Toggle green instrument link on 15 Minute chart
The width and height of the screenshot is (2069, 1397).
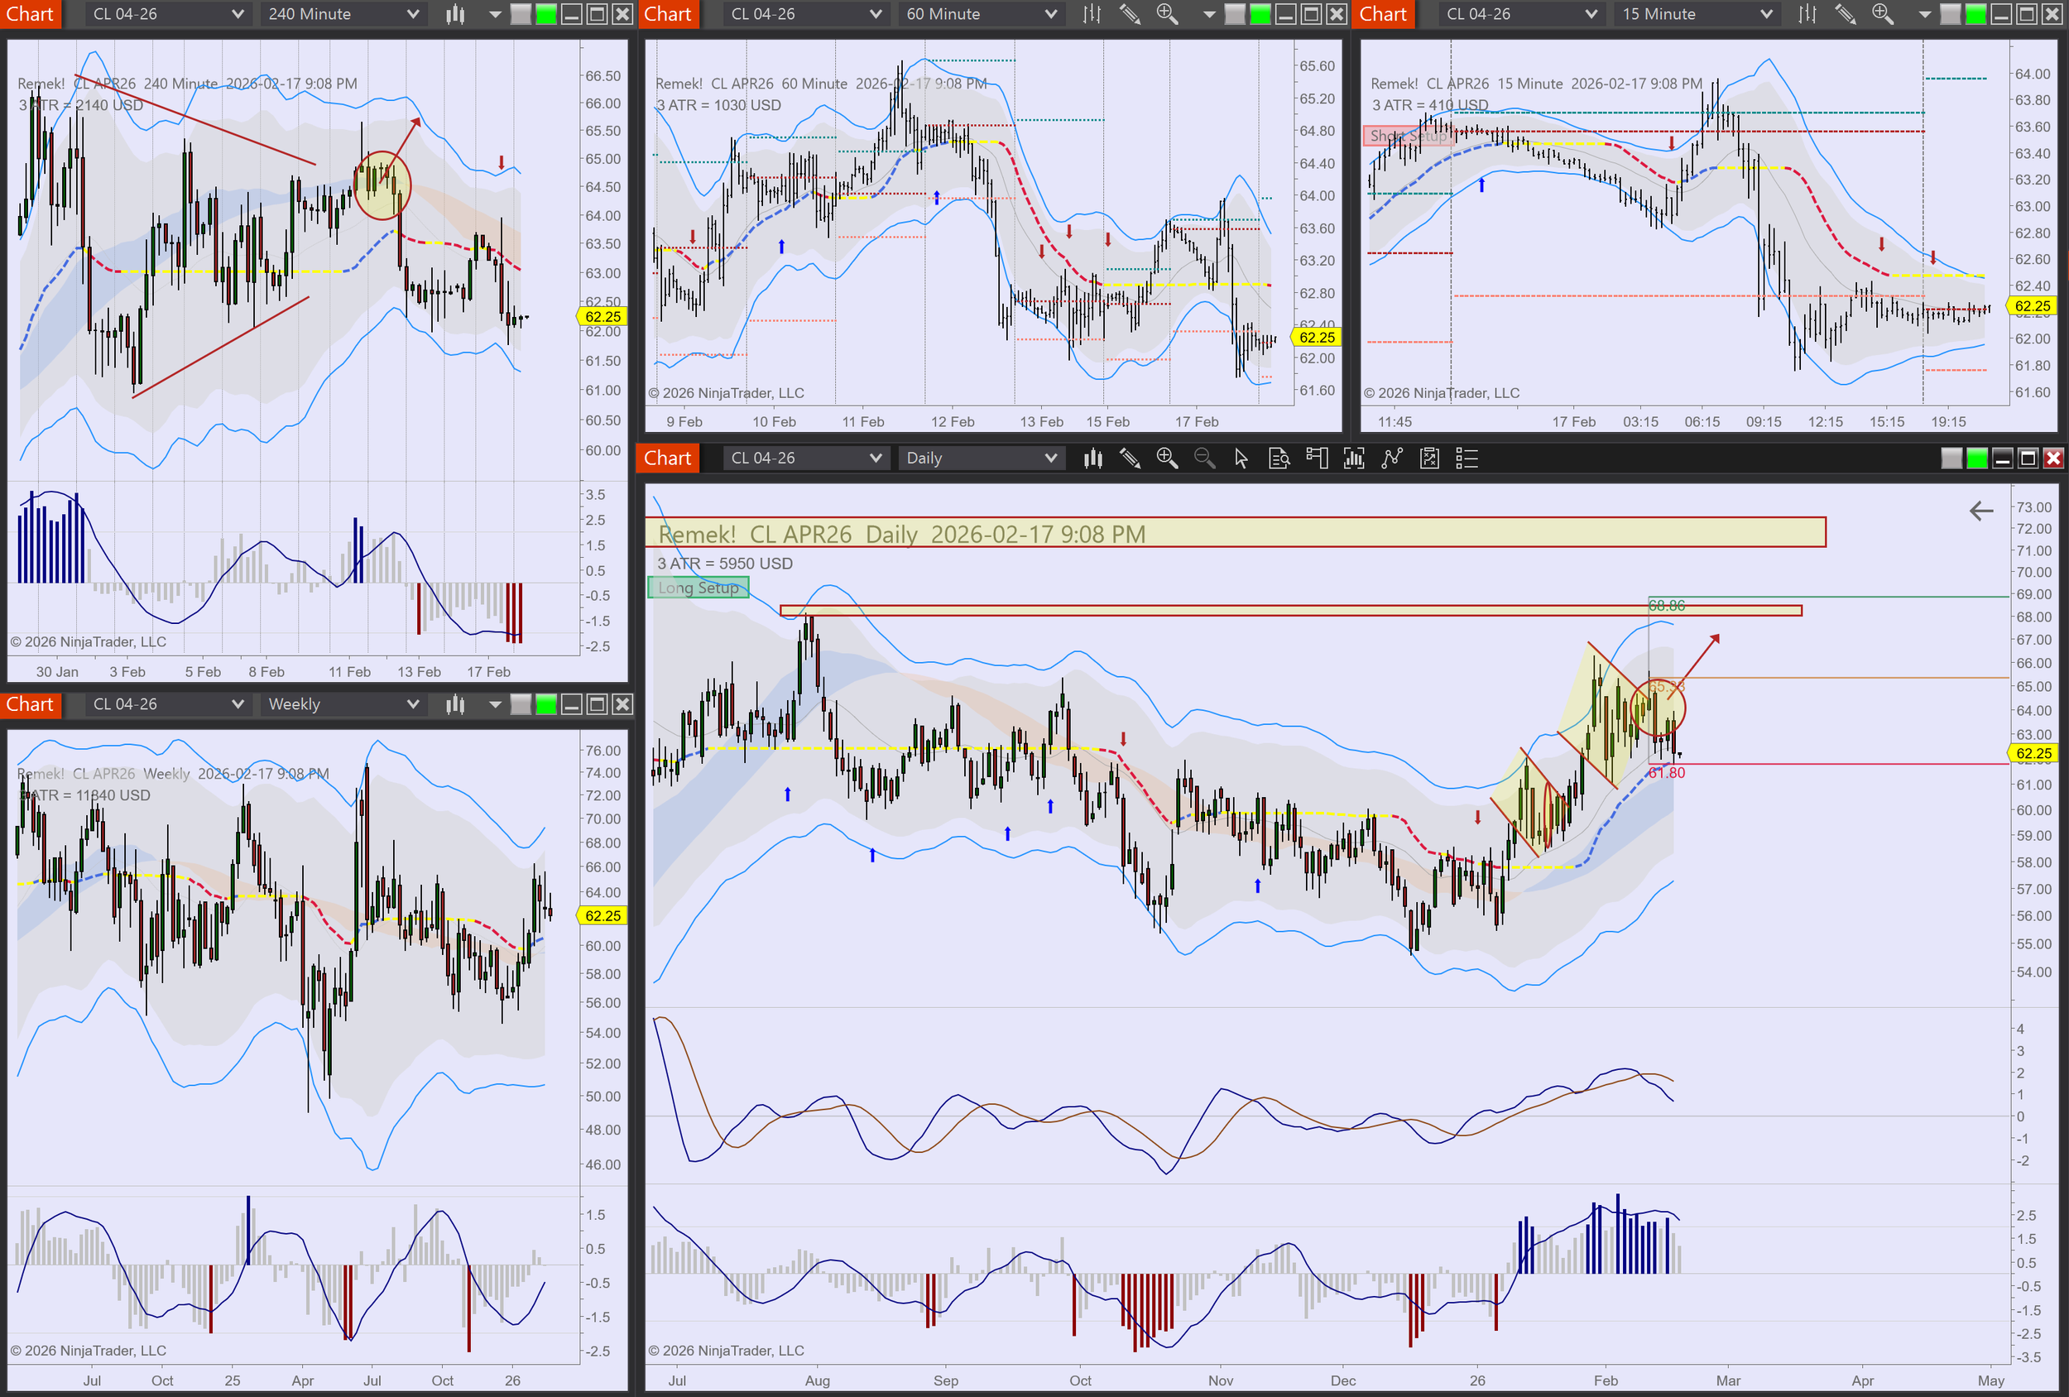pos(1975,14)
